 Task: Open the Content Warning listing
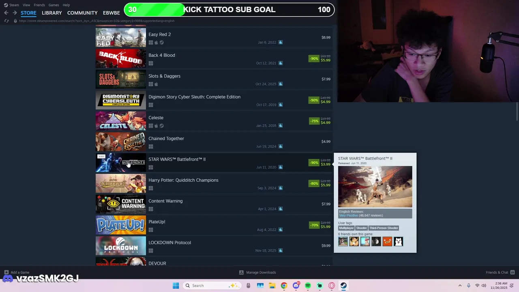coord(214,204)
